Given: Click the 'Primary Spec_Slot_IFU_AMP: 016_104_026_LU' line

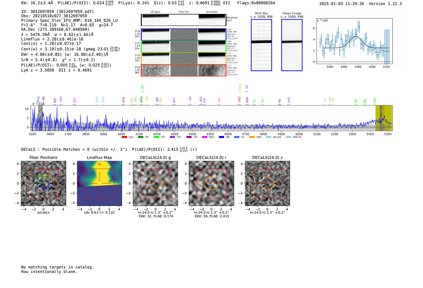Looking at the screenshot, I should point(69,21).
